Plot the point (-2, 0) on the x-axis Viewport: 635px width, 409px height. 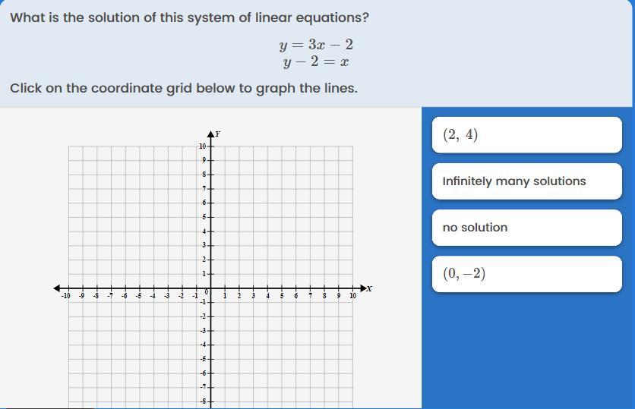183,288
